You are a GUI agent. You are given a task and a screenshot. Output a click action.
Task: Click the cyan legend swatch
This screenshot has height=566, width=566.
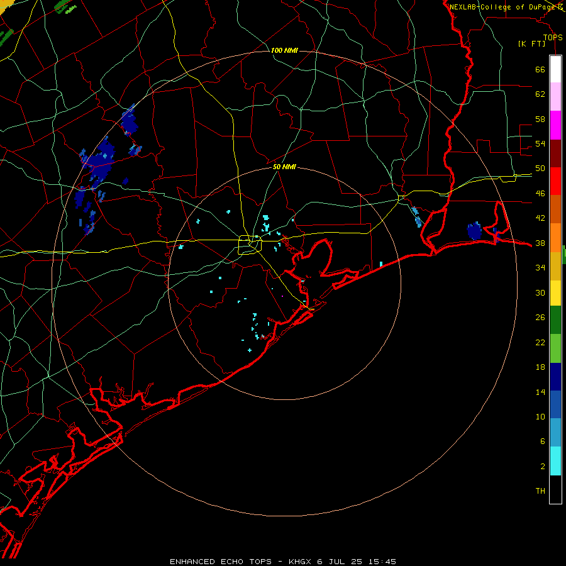point(555,461)
